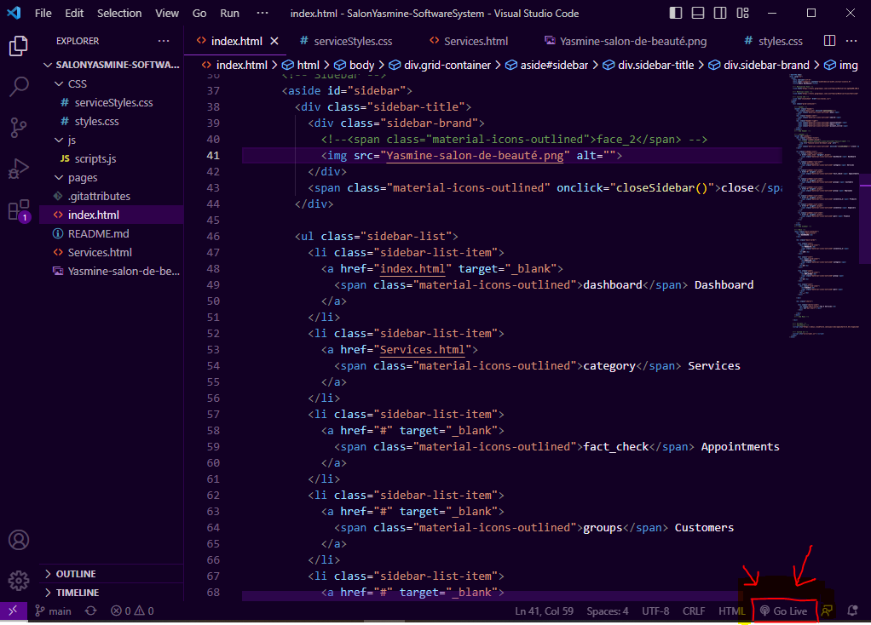This screenshot has height=625, width=871.
Task: Click the feedback icon beside Go Live
Action: tap(828, 611)
